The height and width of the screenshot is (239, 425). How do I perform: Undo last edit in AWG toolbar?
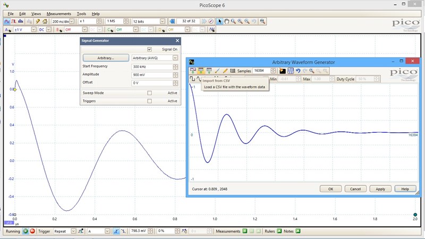coord(298,71)
